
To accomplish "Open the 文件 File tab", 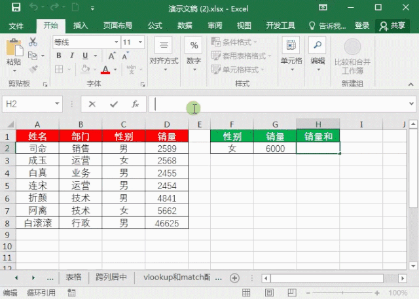I will tap(16, 26).
